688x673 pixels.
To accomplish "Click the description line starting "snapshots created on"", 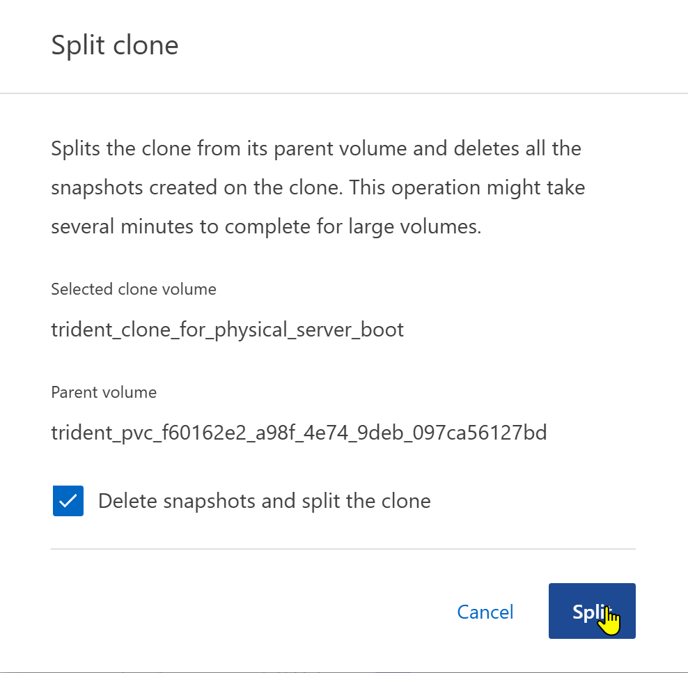I will pyautogui.click(x=318, y=188).
